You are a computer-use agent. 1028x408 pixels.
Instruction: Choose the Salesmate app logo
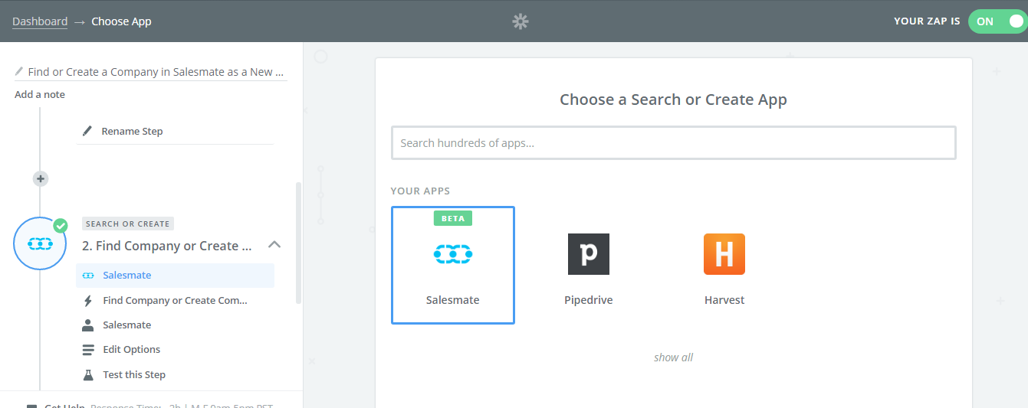[453, 253]
